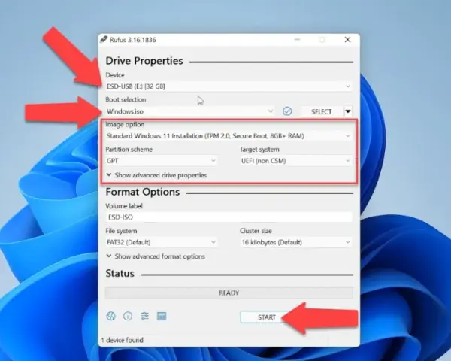Open the Device dropdown ESD-USB

click(x=229, y=86)
